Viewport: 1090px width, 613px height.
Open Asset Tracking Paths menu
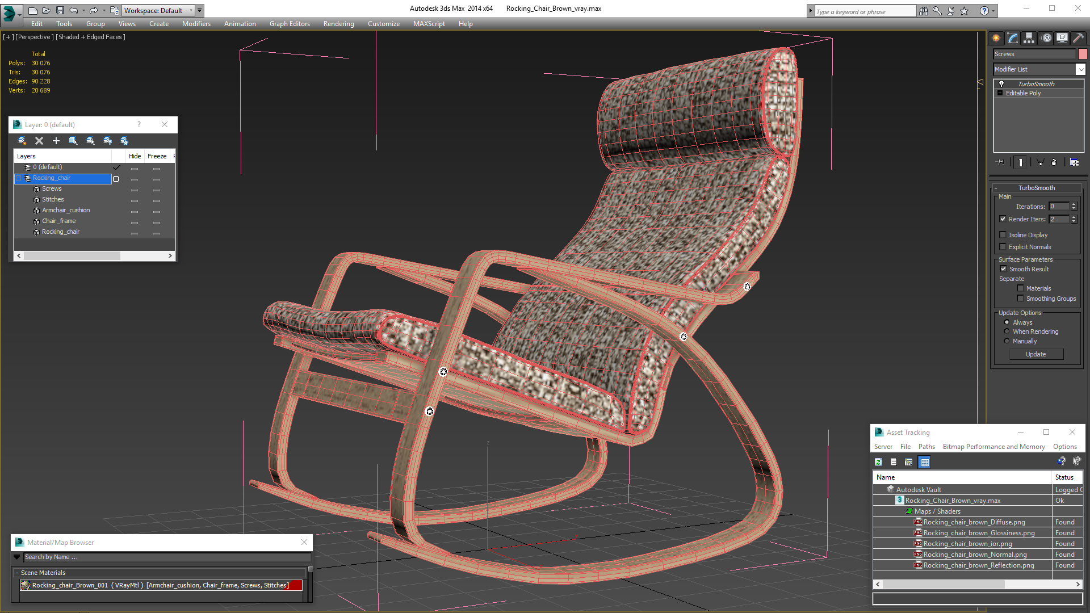coord(927,447)
